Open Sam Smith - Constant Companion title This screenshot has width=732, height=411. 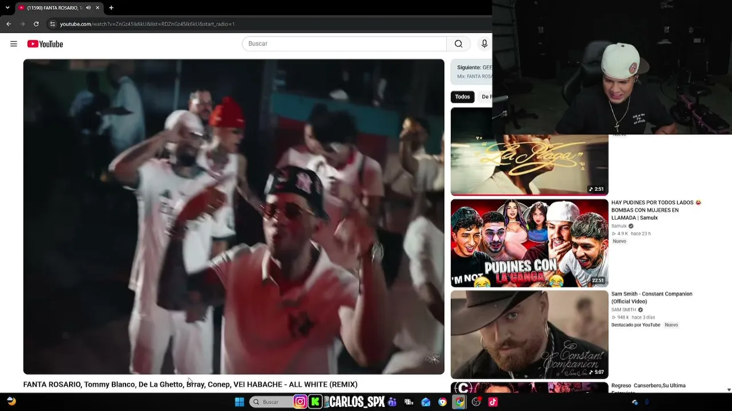652,297
